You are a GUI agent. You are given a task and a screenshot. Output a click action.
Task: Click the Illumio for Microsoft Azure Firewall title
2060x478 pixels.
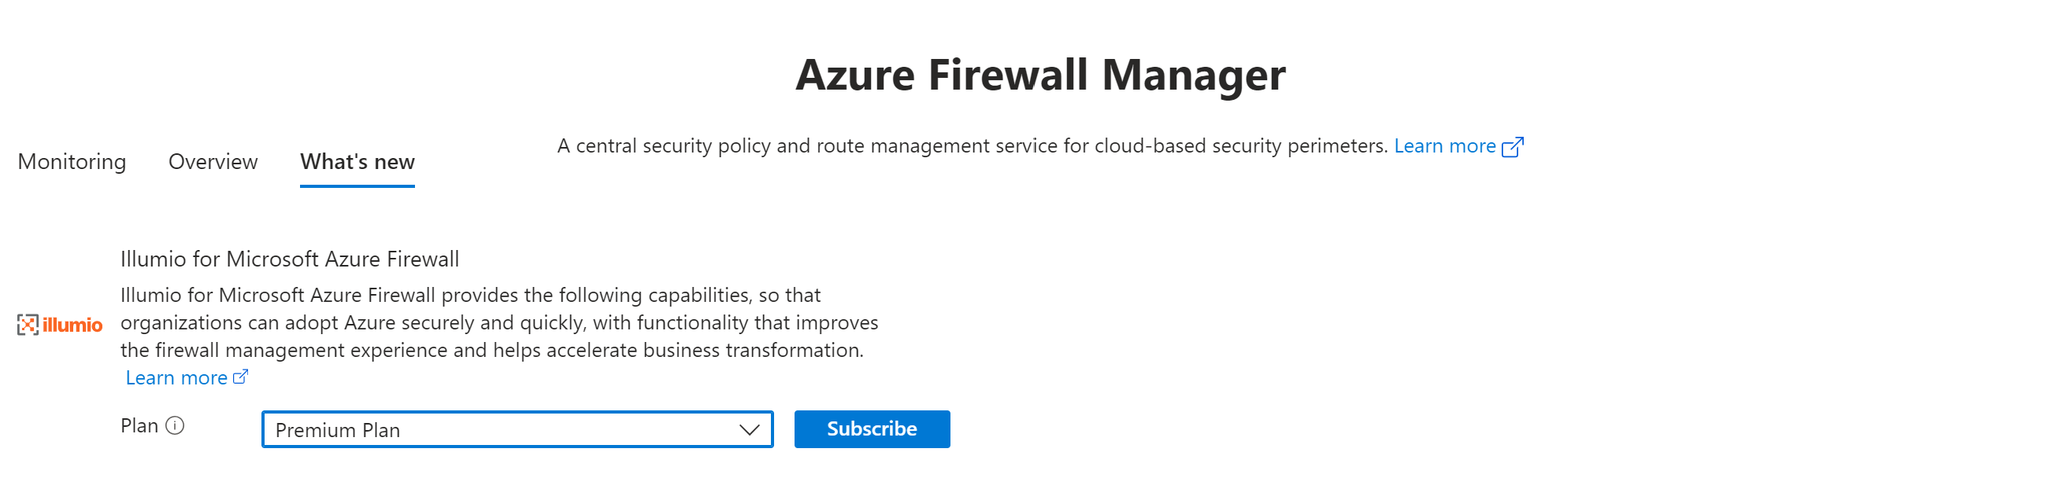click(x=291, y=259)
